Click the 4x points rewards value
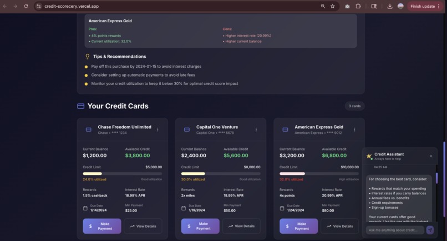The image size is (447, 241). coord(287,195)
